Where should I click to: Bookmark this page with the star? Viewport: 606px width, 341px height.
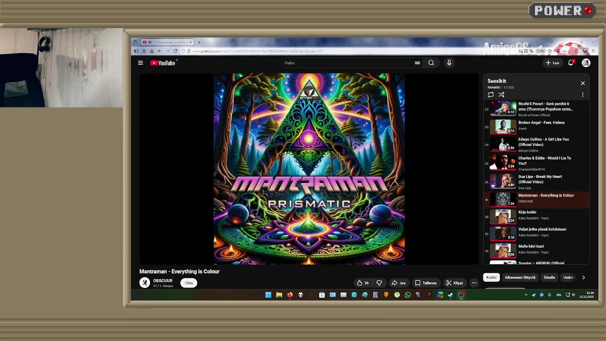click(x=549, y=51)
